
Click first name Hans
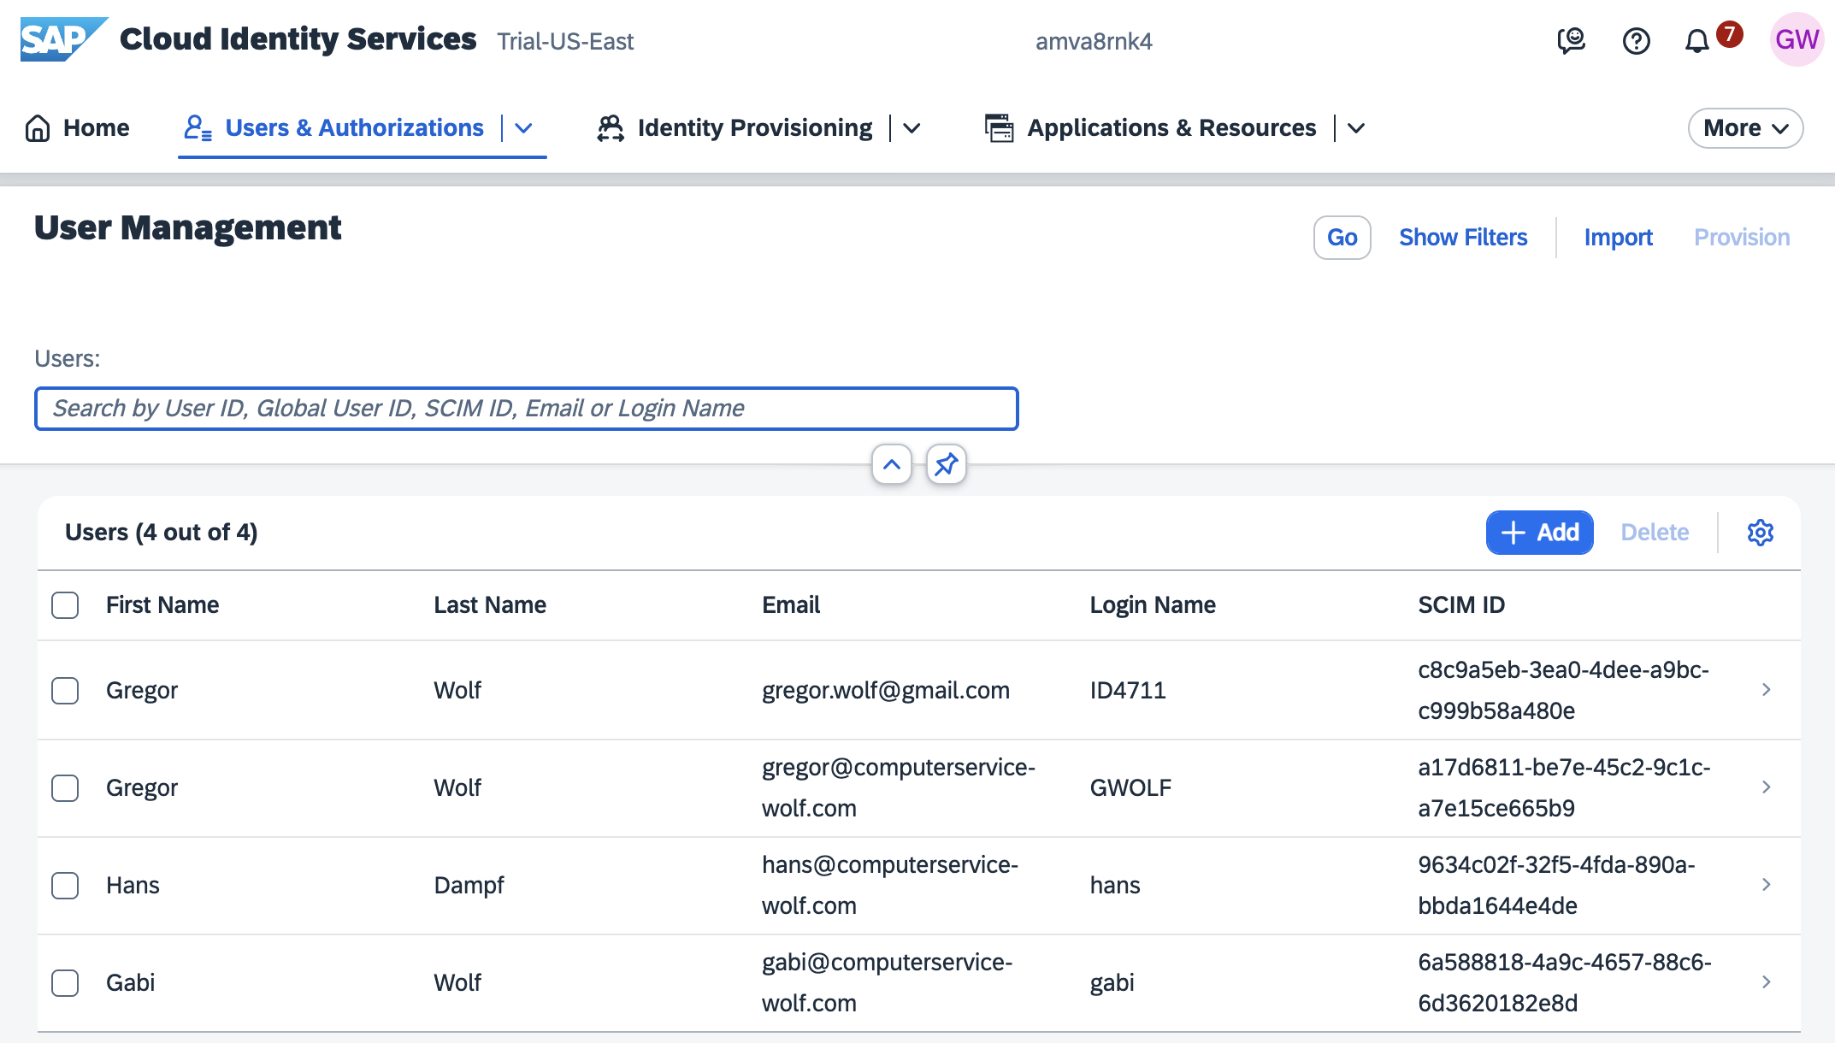click(x=133, y=885)
